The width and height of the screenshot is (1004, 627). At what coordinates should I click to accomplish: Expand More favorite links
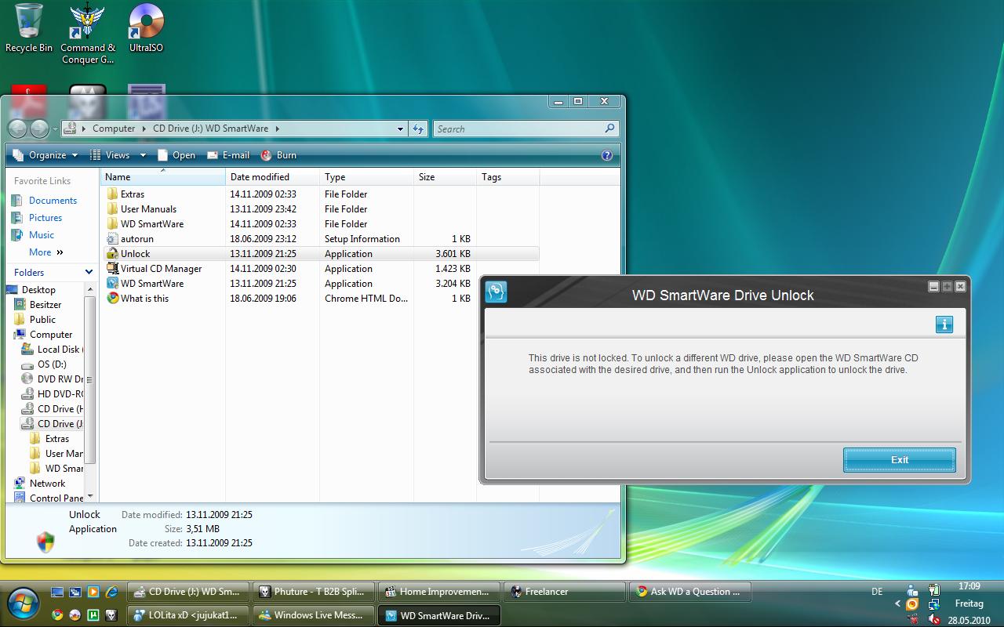[x=46, y=252]
